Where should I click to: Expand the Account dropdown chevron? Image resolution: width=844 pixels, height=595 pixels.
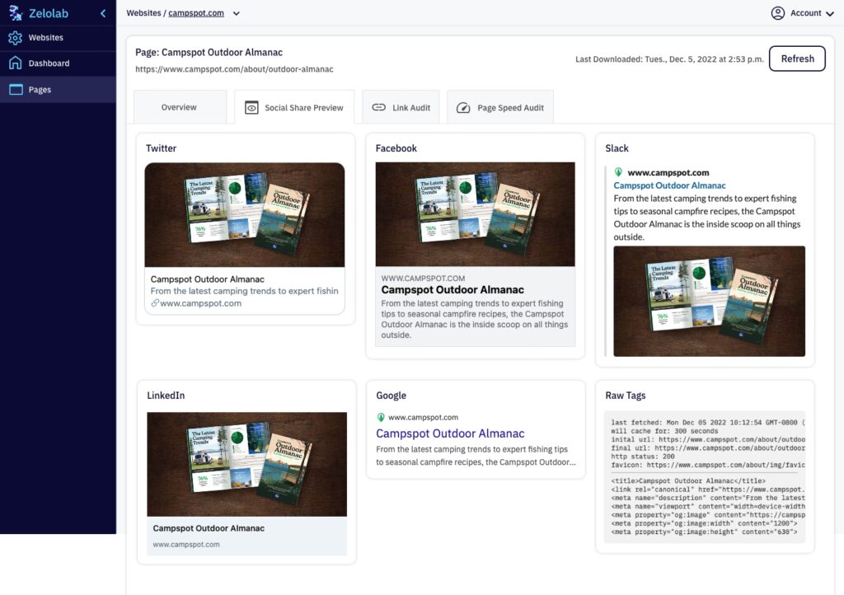click(829, 14)
